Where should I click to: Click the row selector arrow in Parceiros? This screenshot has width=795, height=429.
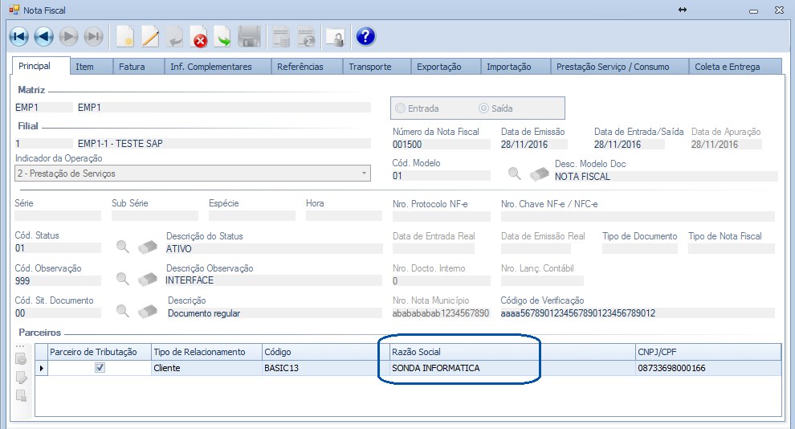(41, 368)
